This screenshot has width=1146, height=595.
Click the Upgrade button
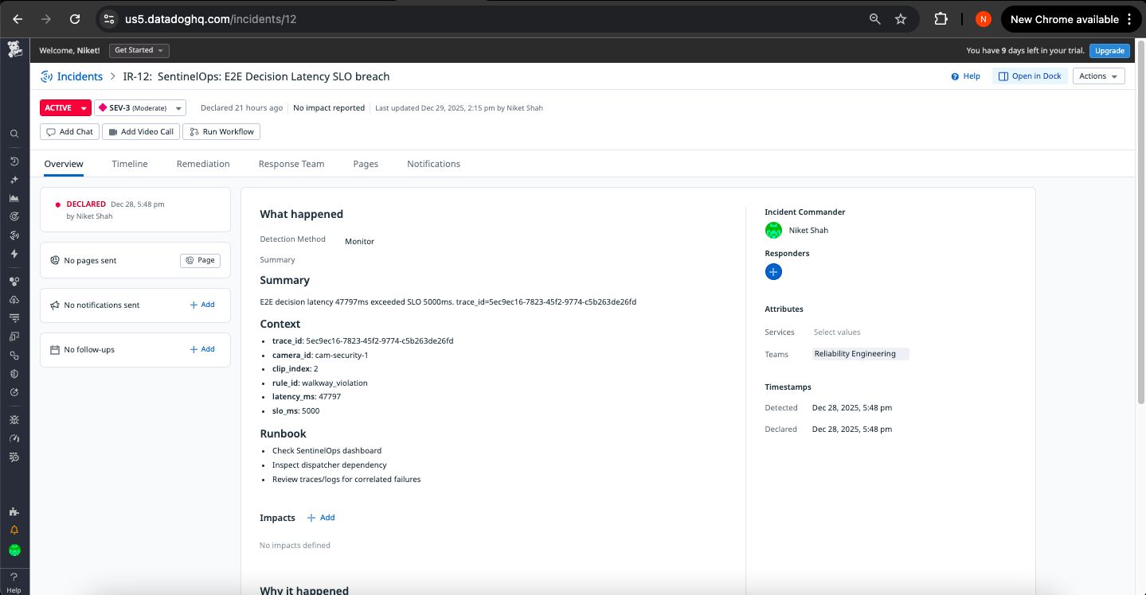1109,50
